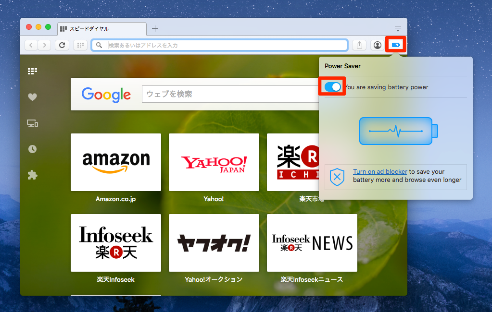Image resolution: width=492 pixels, height=312 pixels.
Task: Minimize the window with the yellow button
Action: (x=38, y=27)
